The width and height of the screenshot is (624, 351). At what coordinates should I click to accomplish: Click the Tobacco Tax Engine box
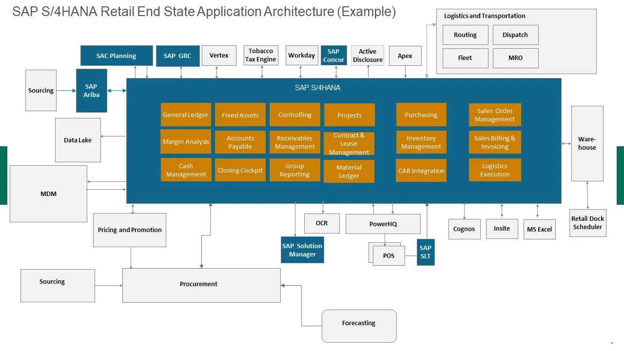[x=260, y=55]
